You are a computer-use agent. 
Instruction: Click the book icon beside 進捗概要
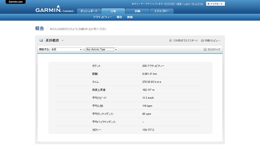[x=41, y=40]
